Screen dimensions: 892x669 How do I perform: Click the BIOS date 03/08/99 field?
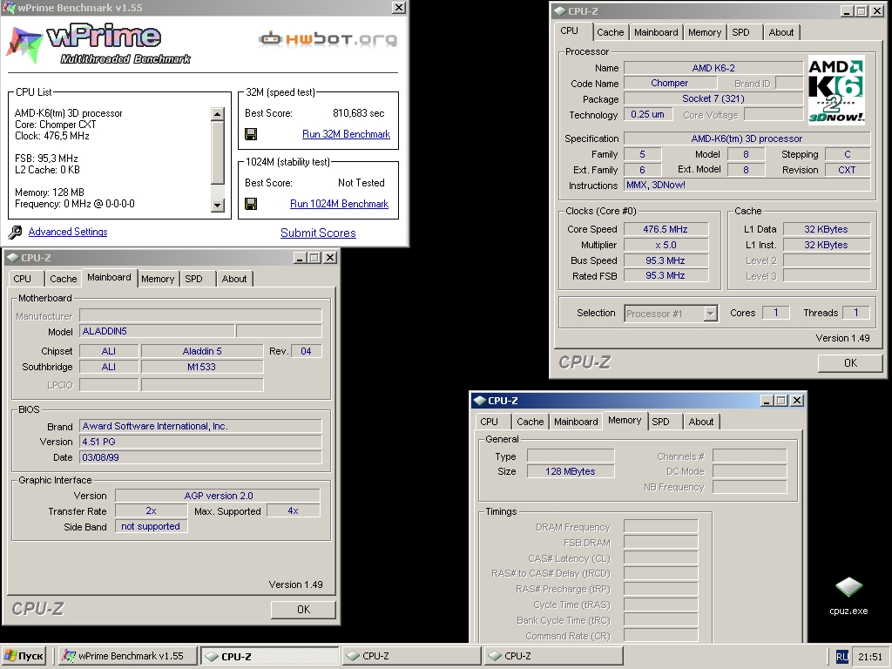point(200,457)
